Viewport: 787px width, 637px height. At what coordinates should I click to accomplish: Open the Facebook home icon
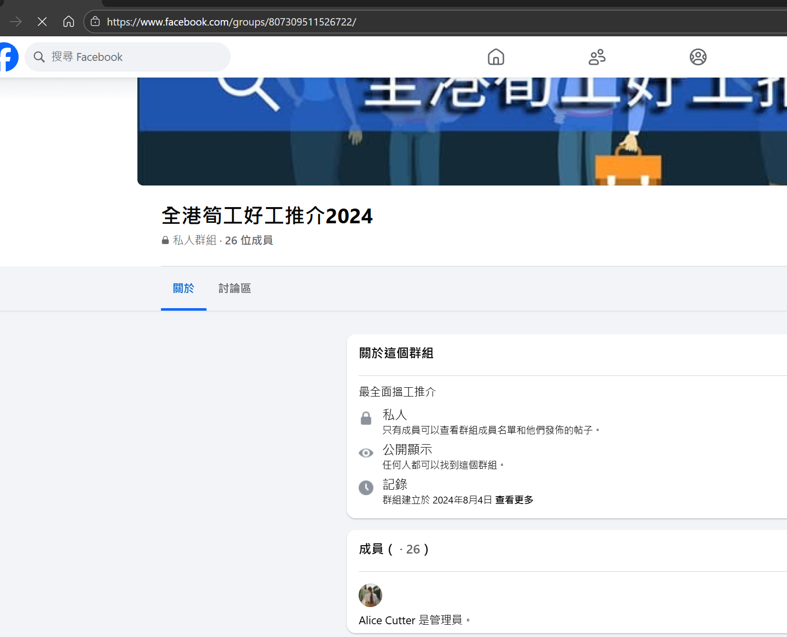pos(496,57)
